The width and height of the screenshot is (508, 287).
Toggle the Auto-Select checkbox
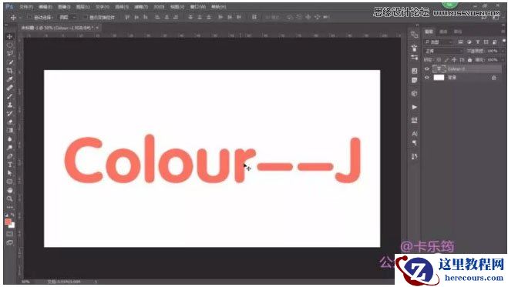point(30,17)
